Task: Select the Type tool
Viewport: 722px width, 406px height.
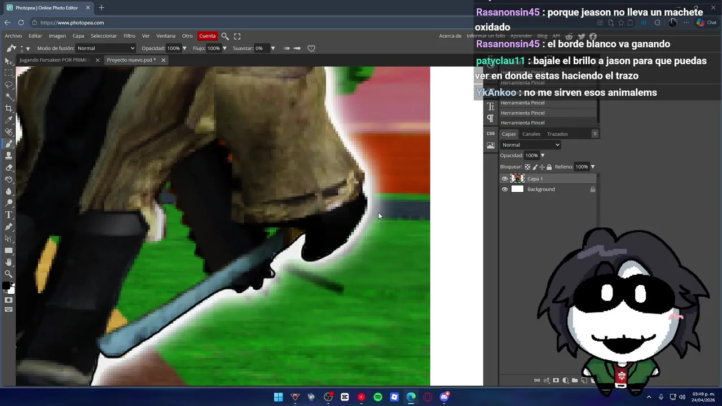Action: [8, 215]
